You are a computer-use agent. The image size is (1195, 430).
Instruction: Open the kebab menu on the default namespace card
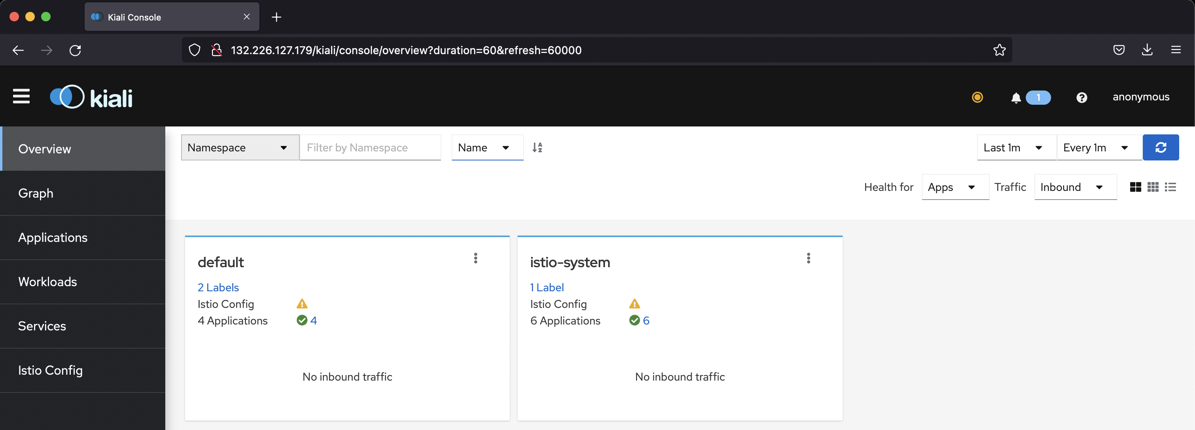475,258
